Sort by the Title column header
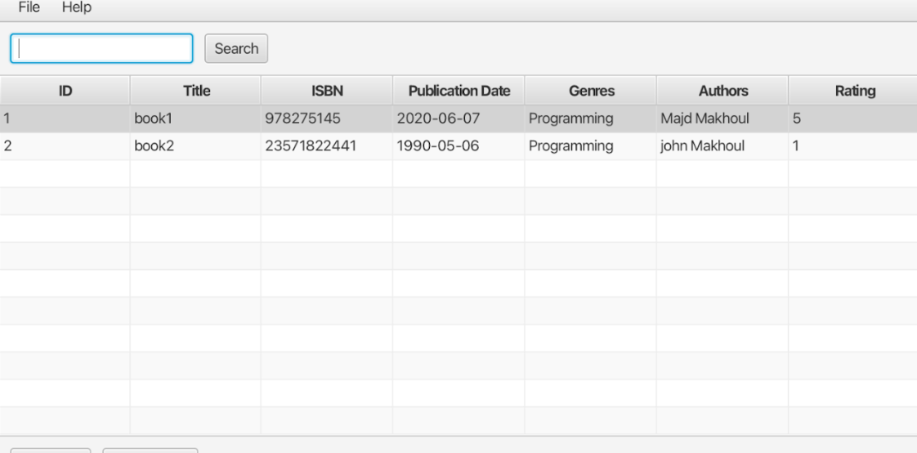This screenshot has height=453, width=917. (x=195, y=92)
